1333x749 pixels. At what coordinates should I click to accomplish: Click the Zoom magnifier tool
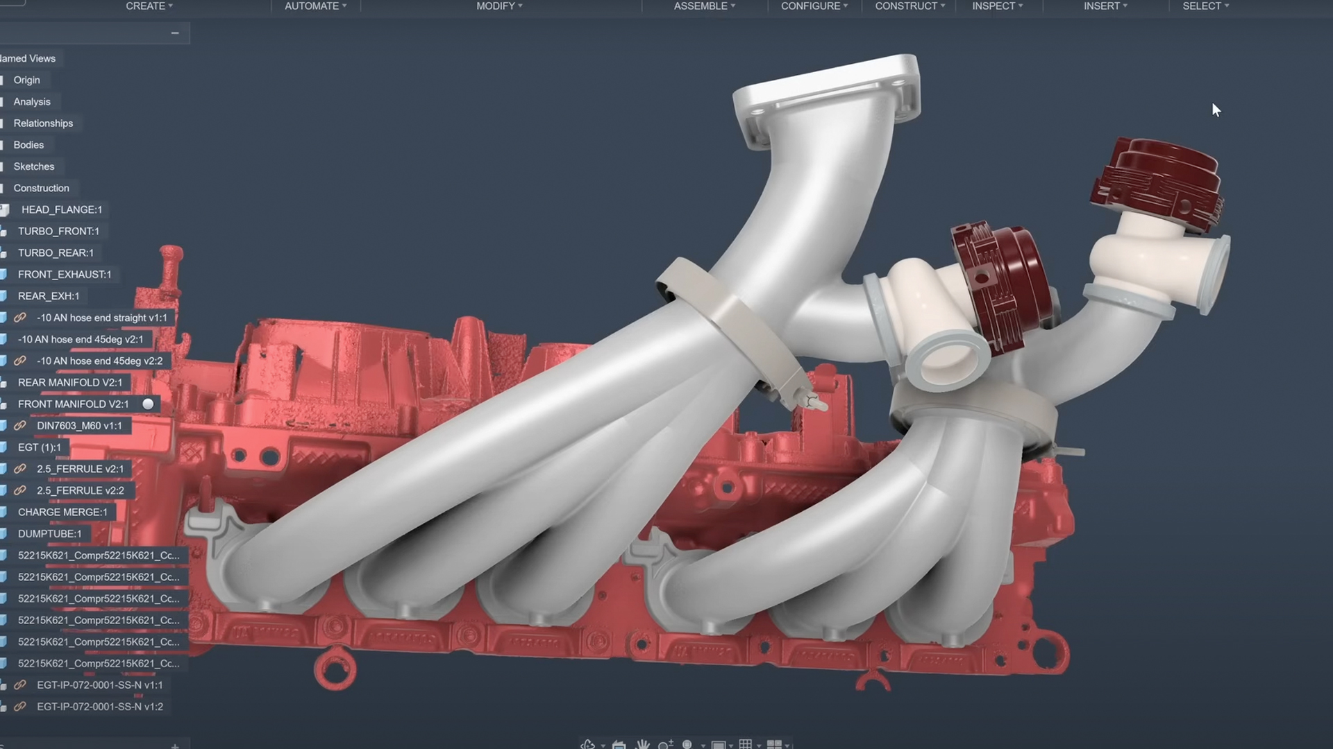664,746
